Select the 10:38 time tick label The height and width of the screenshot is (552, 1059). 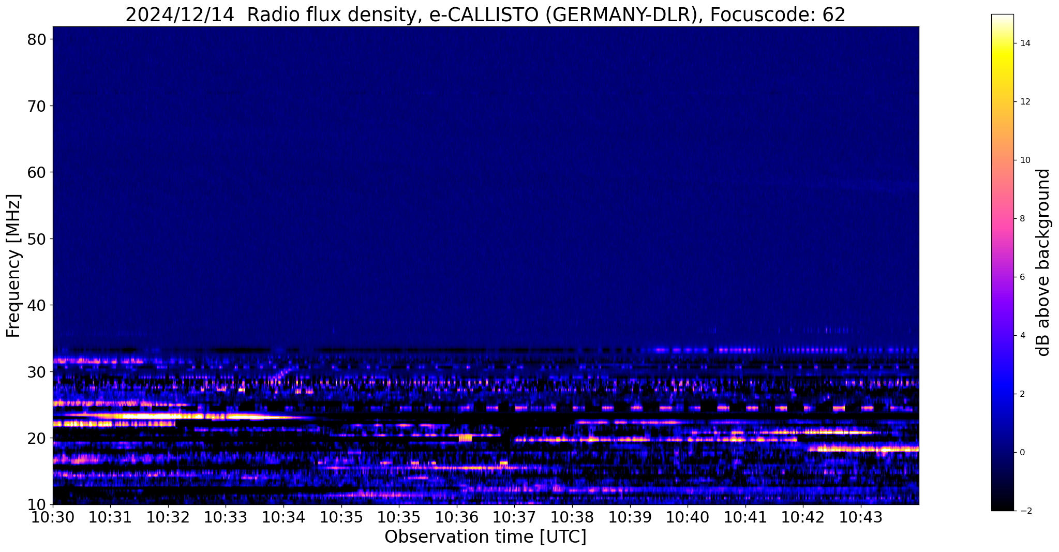tap(572, 517)
